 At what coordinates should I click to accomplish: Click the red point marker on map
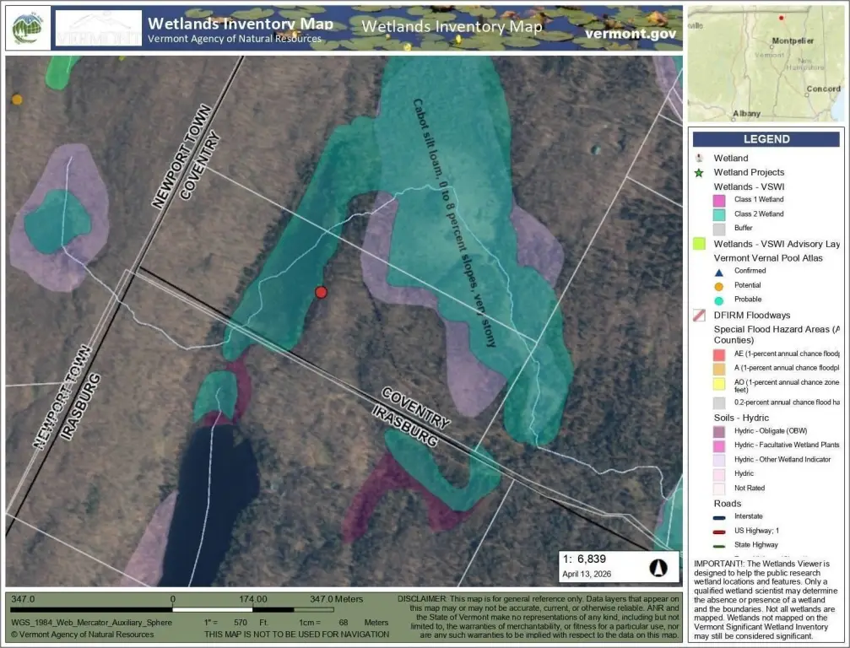321,293
